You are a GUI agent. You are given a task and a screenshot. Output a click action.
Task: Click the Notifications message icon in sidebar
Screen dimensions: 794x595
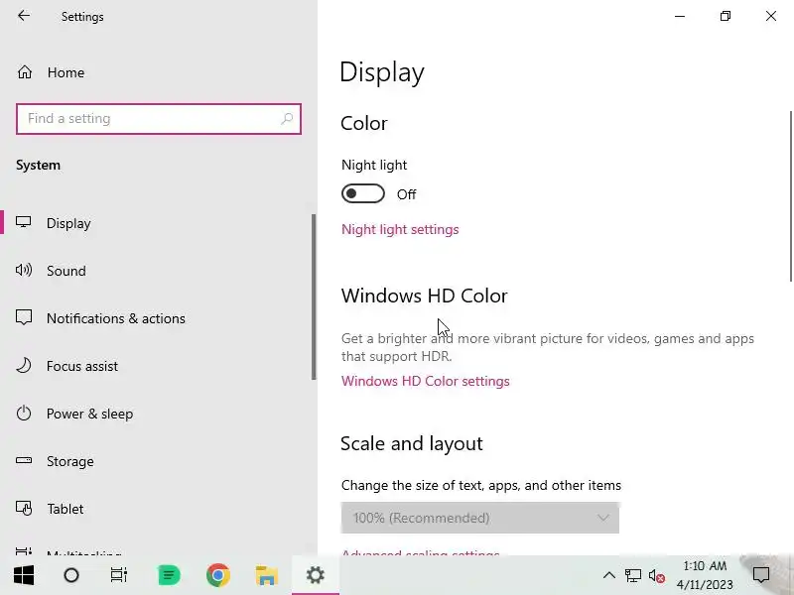pos(23,317)
